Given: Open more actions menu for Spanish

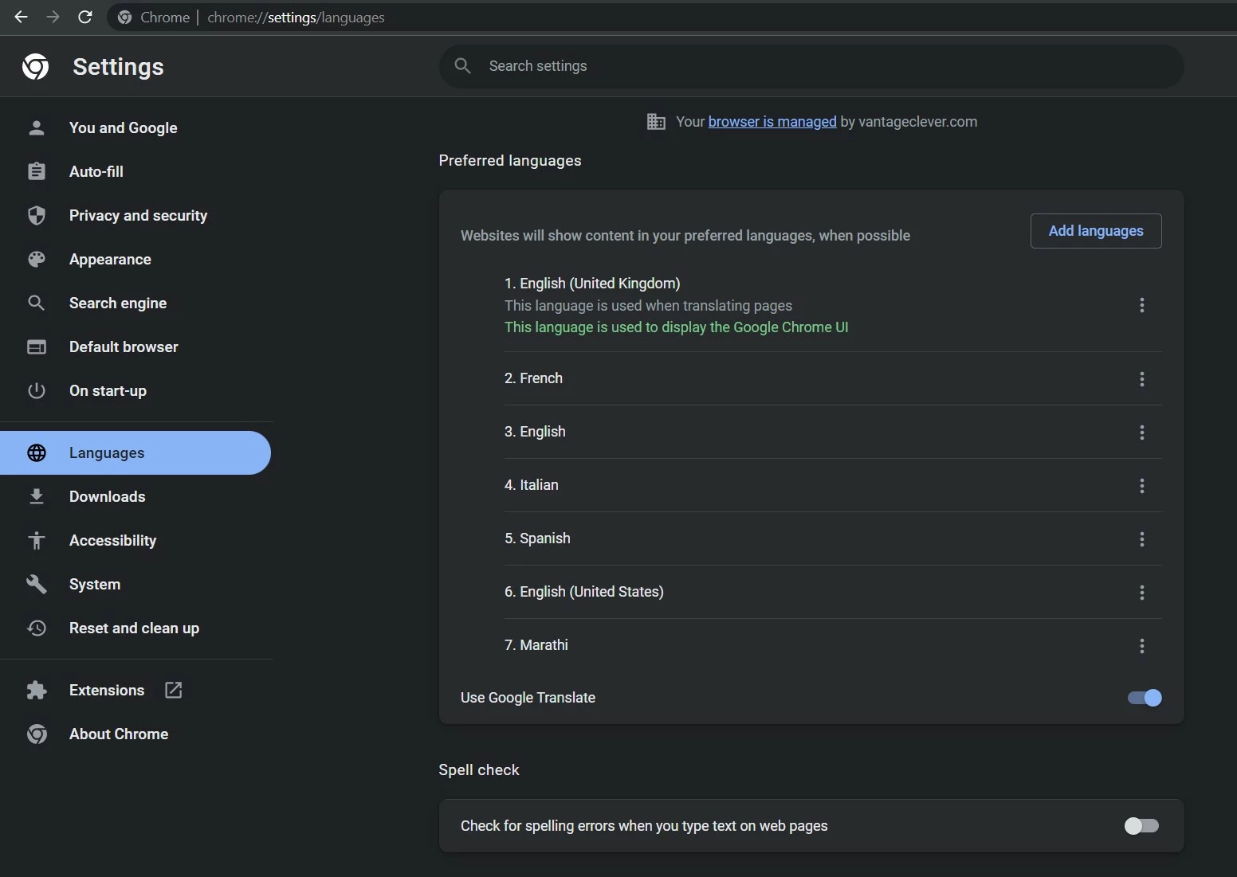Looking at the screenshot, I should (x=1142, y=539).
